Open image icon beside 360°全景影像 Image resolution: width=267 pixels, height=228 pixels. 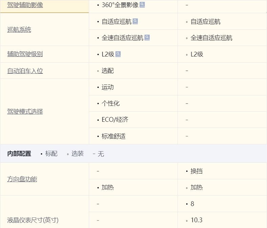(x=142, y=5)
